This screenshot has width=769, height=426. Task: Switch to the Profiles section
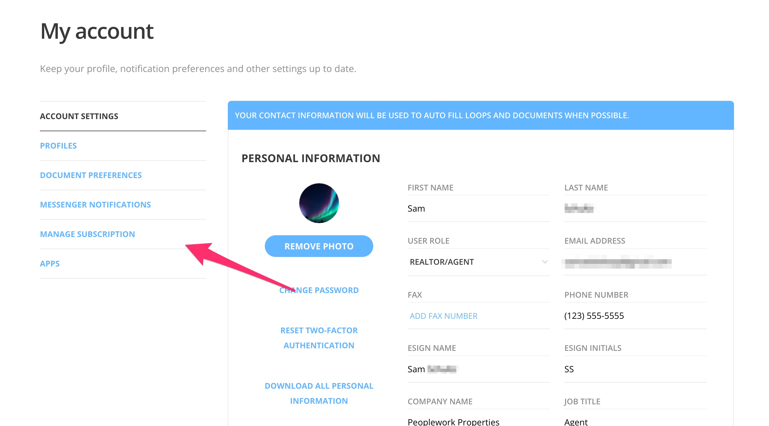58,145
